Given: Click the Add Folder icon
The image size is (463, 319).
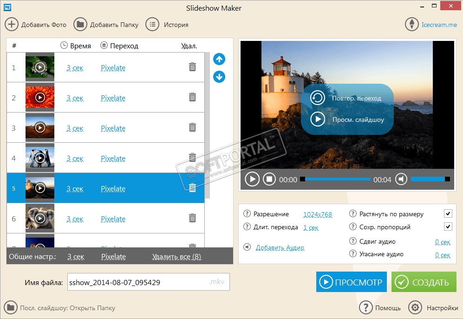Looking at the screenshot, I should [80, 25].
